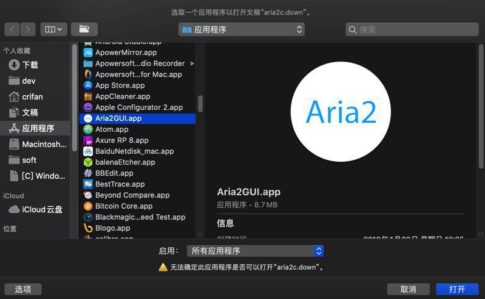Click the 信息 section heading
This screenshot has height=299, width=485.
[225, 223]
